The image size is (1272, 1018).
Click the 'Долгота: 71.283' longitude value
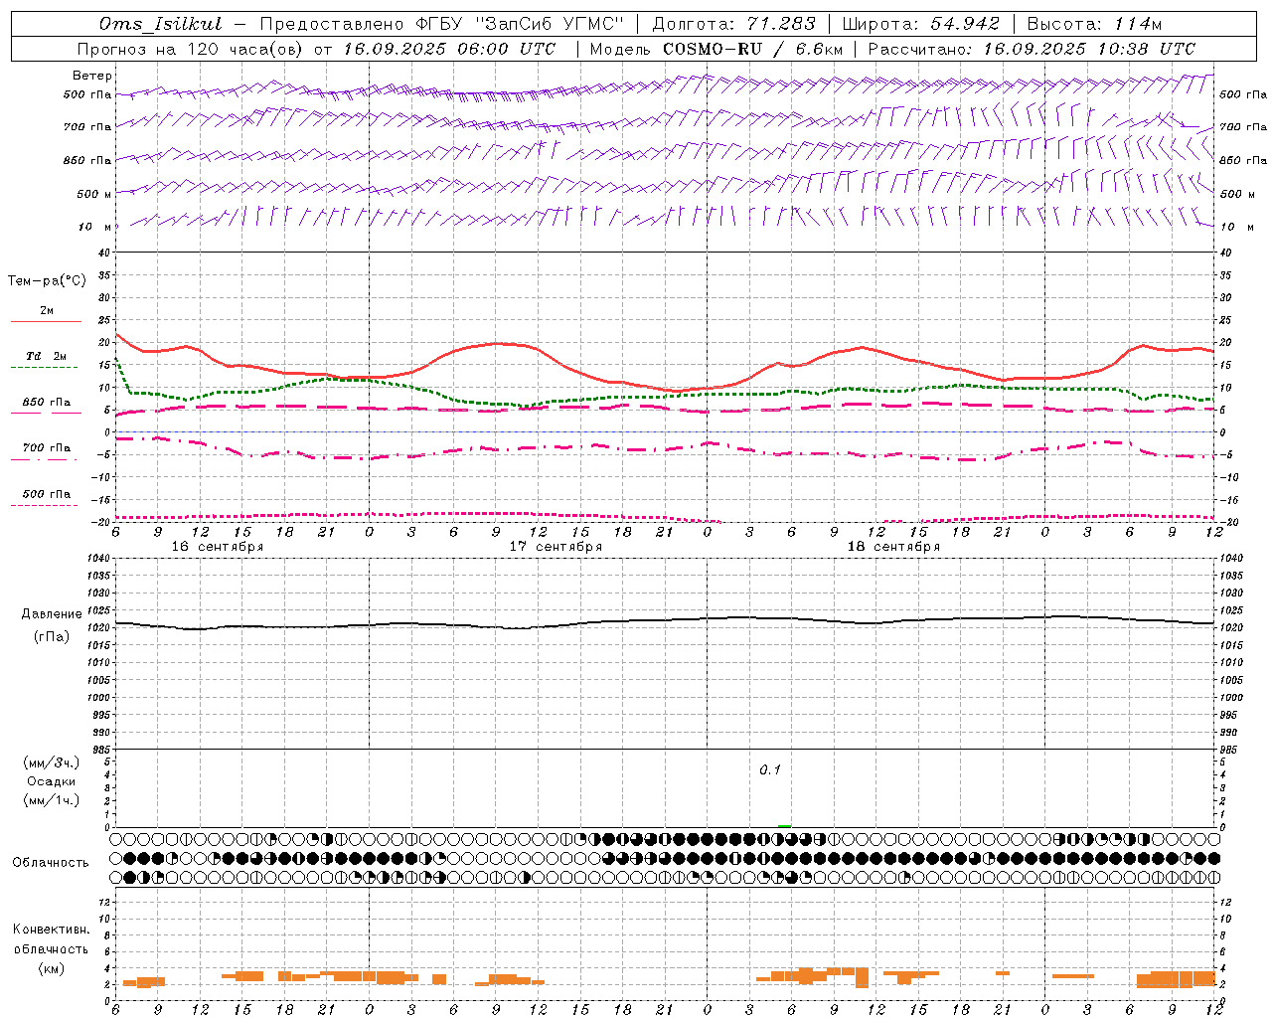click(733, 24)
